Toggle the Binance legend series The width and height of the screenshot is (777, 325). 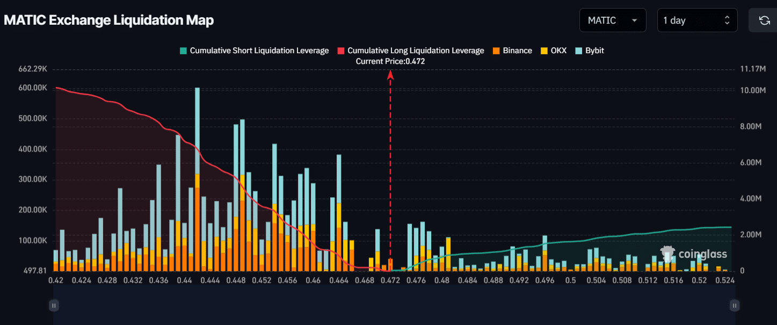pos(512,50)
